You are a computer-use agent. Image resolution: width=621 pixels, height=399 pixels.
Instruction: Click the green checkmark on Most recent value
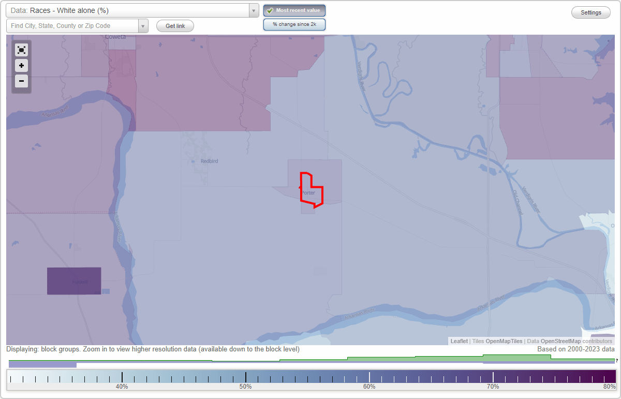[x=270, y=10]
